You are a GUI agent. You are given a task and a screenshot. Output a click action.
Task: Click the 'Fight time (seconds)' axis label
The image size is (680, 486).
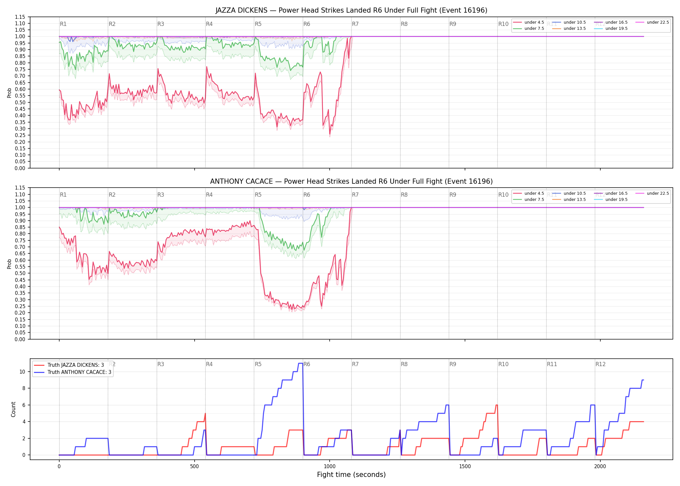click(x=351, y=475)
